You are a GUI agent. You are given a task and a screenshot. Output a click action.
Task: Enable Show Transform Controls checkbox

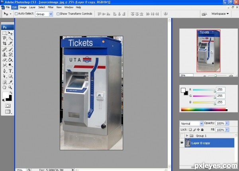(x=58, y=14)
